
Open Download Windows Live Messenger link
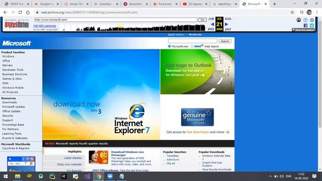click(x=127, y=153)
